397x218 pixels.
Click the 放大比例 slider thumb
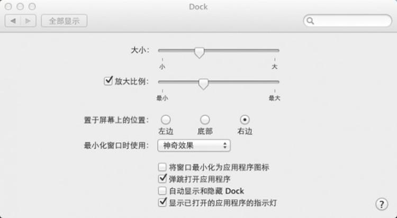(203, 84)
